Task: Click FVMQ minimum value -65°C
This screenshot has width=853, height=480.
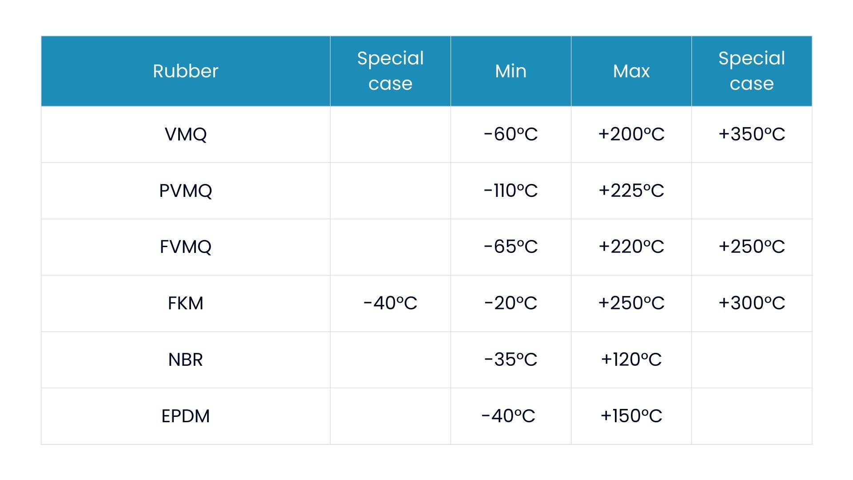Action: (510, 247)
